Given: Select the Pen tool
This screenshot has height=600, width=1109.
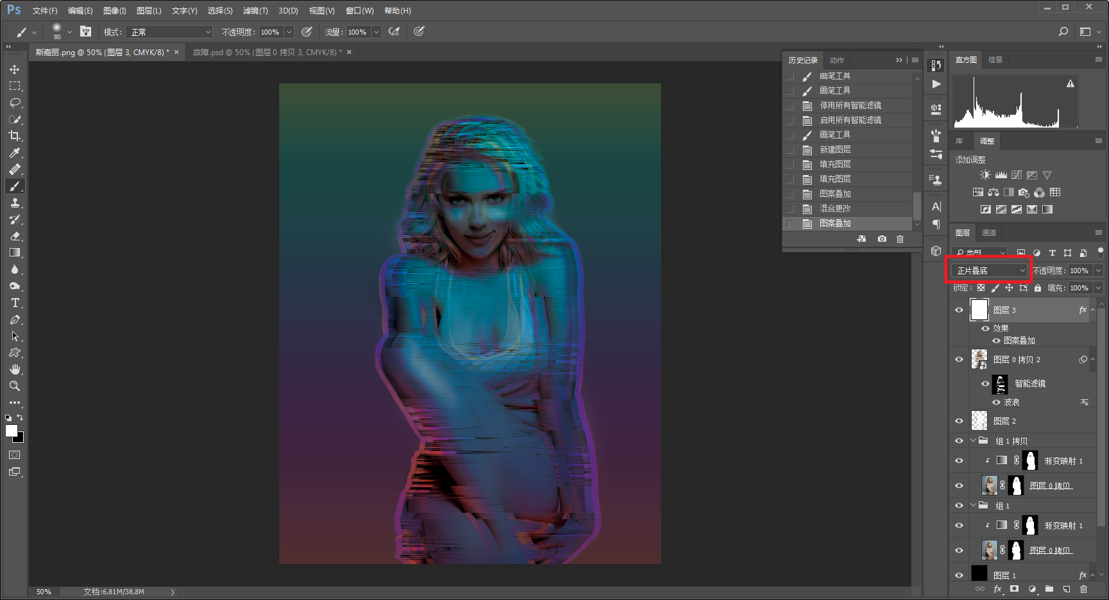Looking at the screenshot, I should 14,319.
